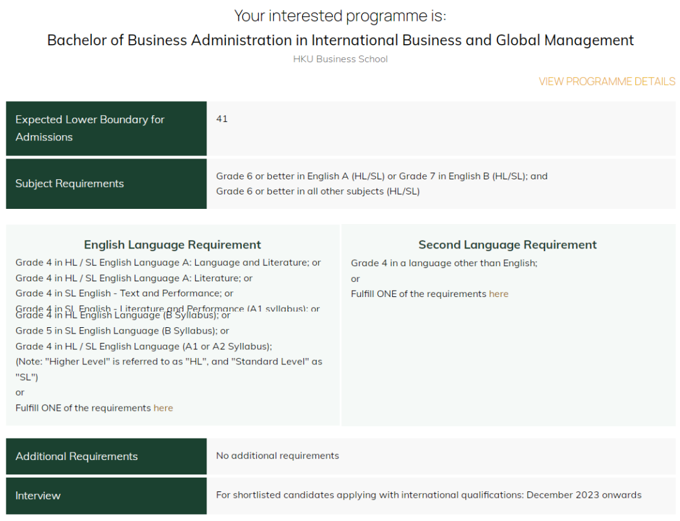Select the Additional Requirements label cell

pyautogui.click(x=77, y=457)
